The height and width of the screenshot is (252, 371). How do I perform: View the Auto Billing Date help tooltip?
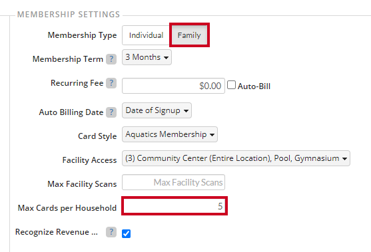(x=111, y=112)
